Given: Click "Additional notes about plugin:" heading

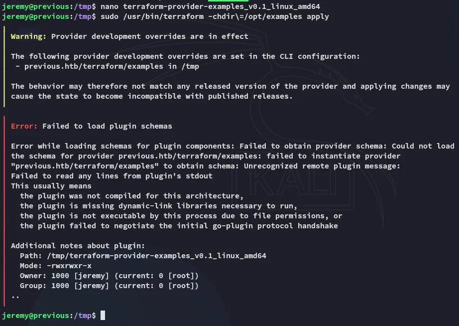Looking at the screenshot, I should click(78, 246).
